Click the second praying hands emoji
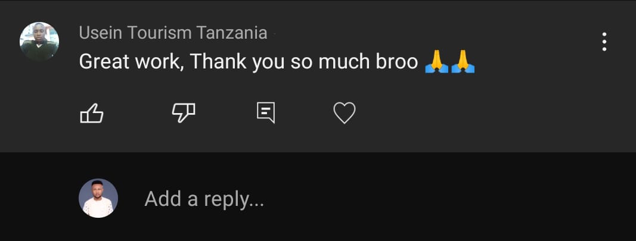 click(463, 62)
